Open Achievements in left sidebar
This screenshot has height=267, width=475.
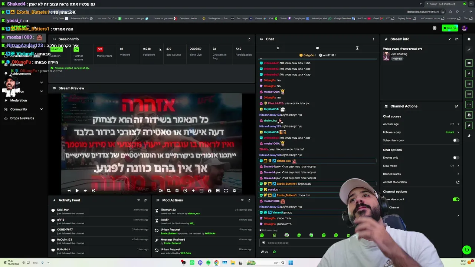point(24,74)
